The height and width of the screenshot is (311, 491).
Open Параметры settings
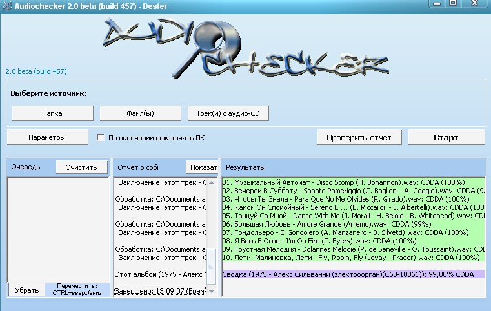coord(47,137)
